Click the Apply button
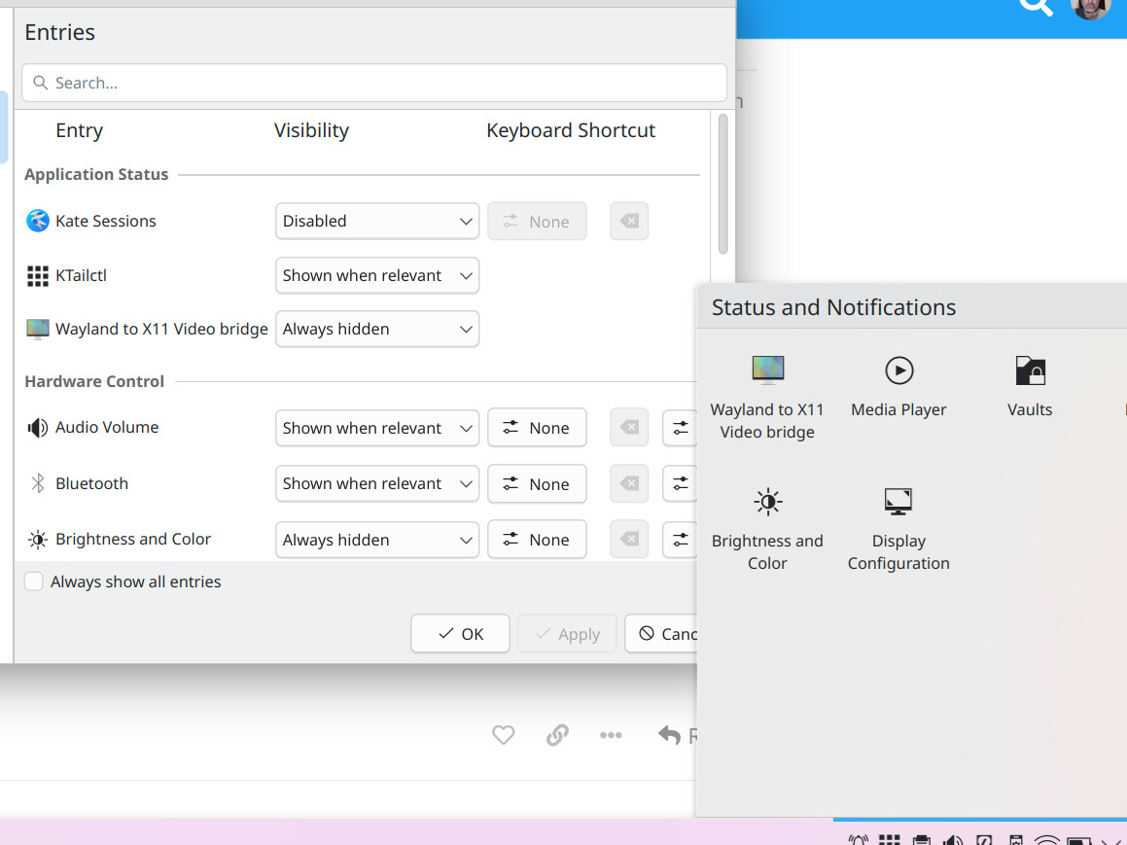 pyautogui.click(x=567, y=634)
